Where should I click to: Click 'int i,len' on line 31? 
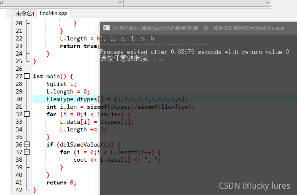(62, 107)
